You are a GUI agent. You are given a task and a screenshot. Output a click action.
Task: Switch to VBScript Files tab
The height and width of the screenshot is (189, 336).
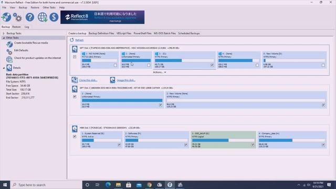coord(124,34)
